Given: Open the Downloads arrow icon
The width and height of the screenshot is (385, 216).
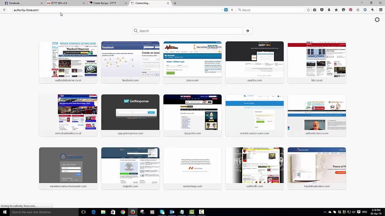Looking at the screenshot, I should click(329, 10).
